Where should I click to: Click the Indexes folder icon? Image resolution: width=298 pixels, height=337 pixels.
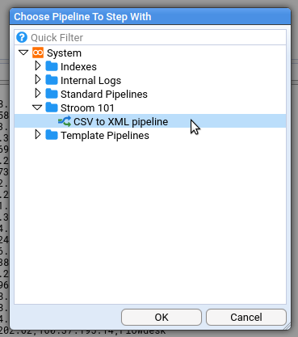(x=52, y=66)
